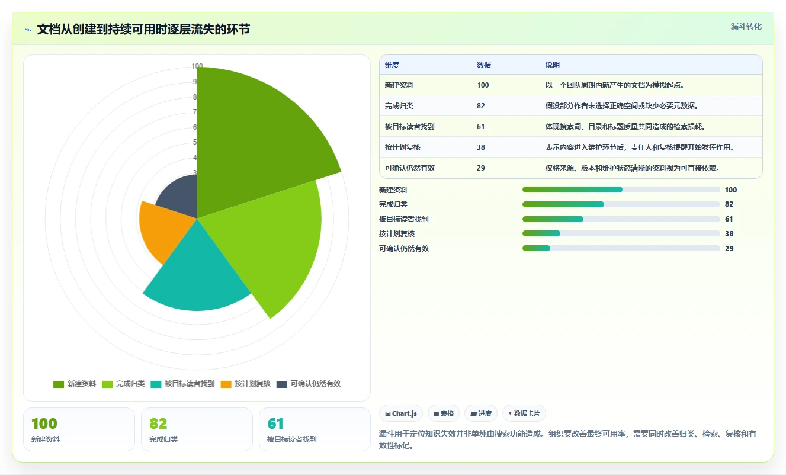This screenshot has width=786, height=475.
Task: Open the 100 新建资料 data card
Action: pos(79,429)
